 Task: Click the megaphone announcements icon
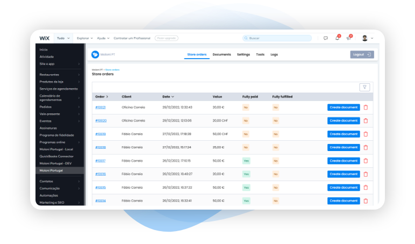click(x=349, y=38)
